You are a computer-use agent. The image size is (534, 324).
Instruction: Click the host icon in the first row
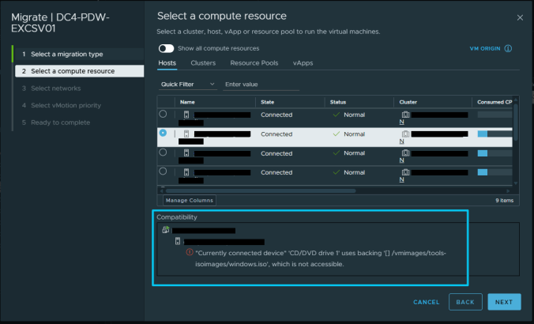(186, 115)
